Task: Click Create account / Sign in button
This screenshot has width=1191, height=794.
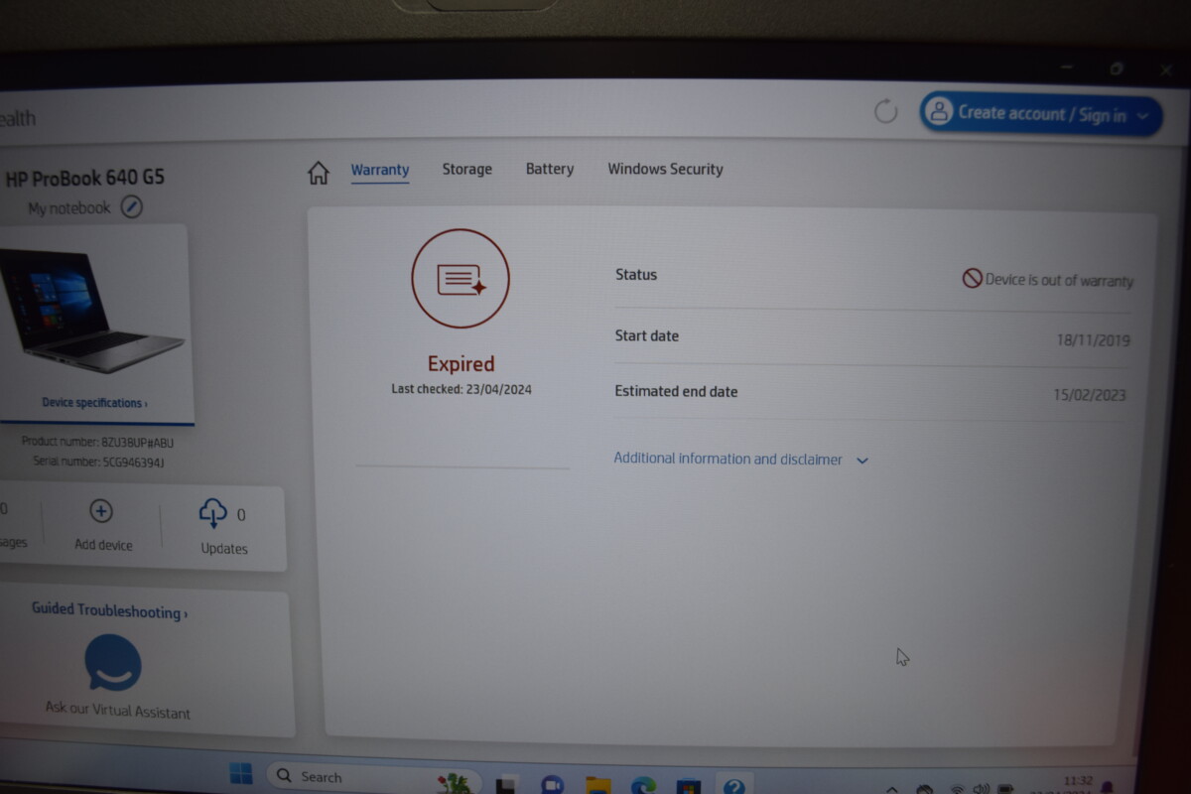Action: tap(1041, 114)
